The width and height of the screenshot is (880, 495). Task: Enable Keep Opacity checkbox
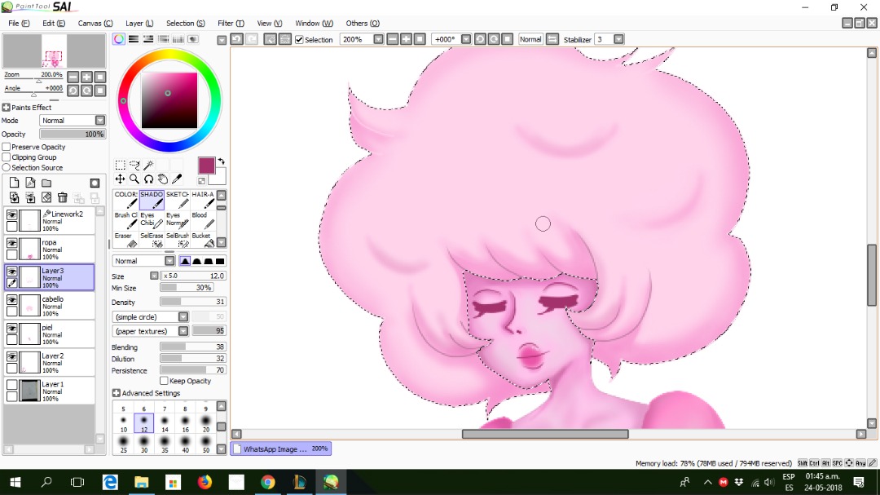[x=164, y=380]
